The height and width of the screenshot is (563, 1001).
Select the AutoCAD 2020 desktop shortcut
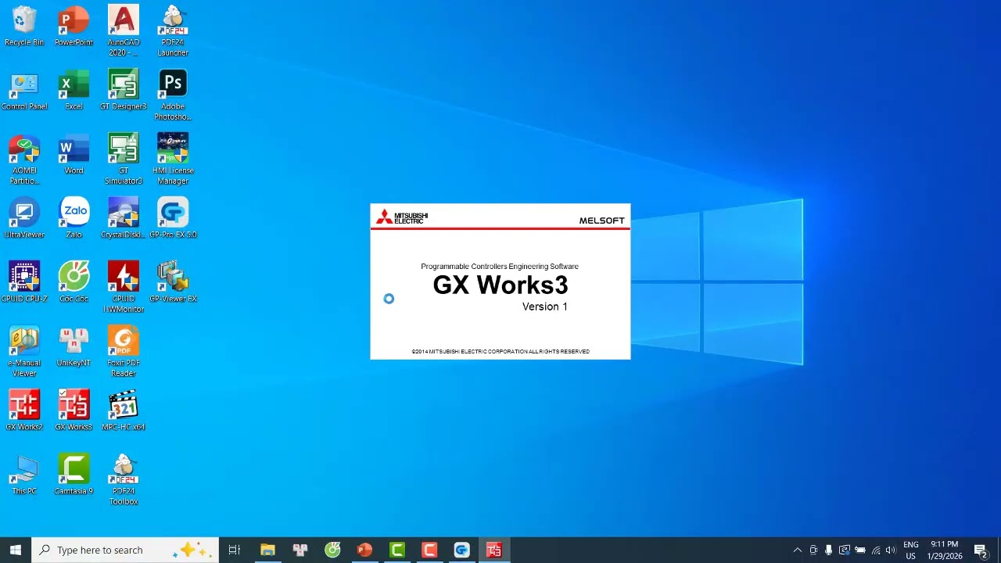click(124, 31)
